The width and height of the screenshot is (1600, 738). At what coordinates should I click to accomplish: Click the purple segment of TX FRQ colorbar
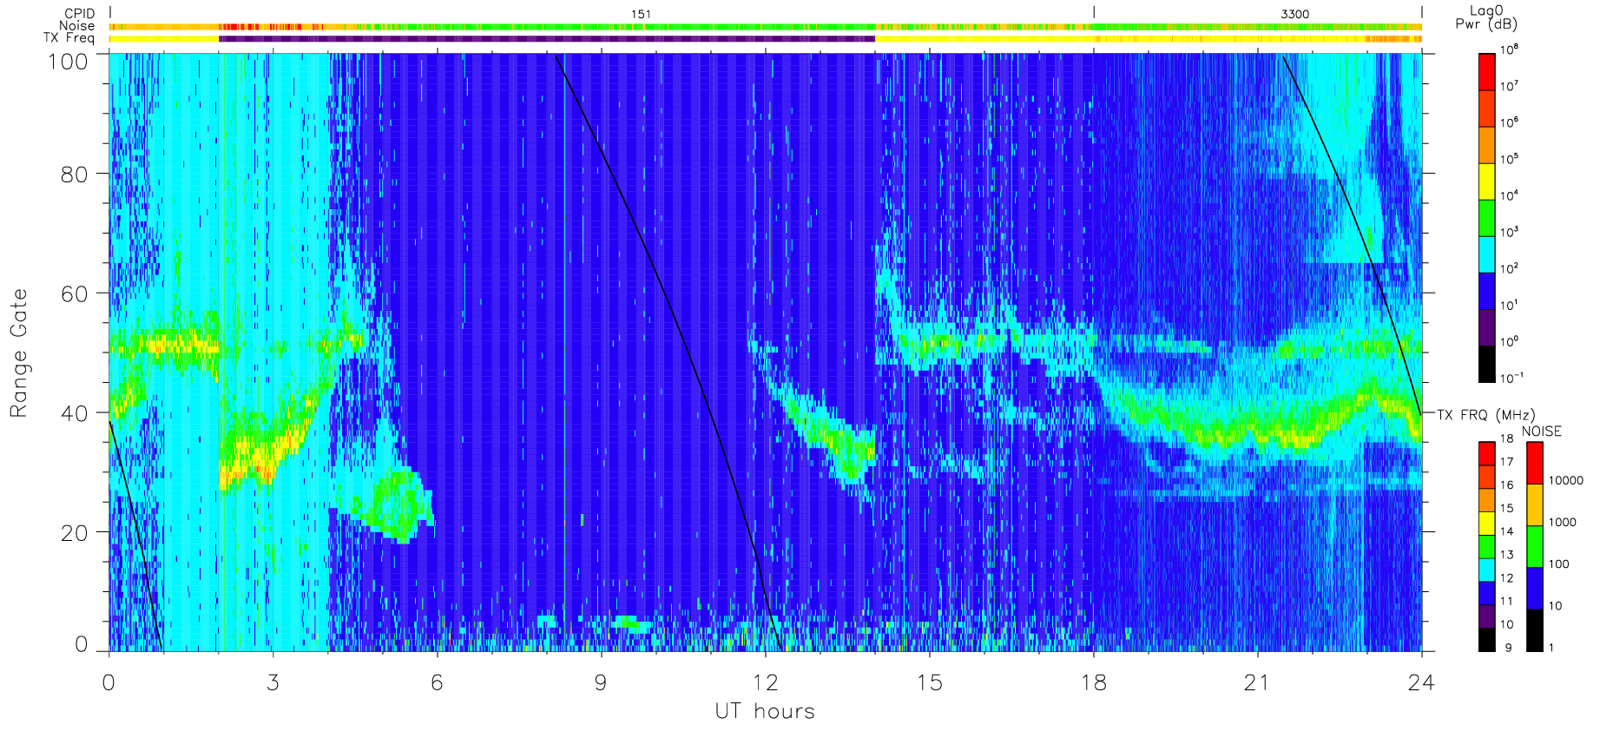[1487, 616]
